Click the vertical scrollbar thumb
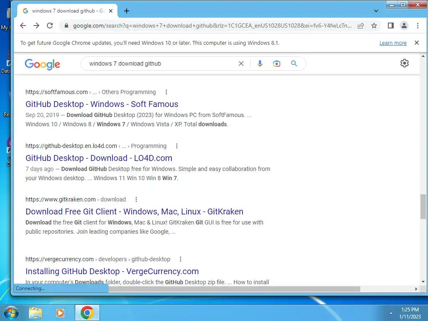Image resolution: width=428 pixels, height=321 pixels. (x=423, y=206)
